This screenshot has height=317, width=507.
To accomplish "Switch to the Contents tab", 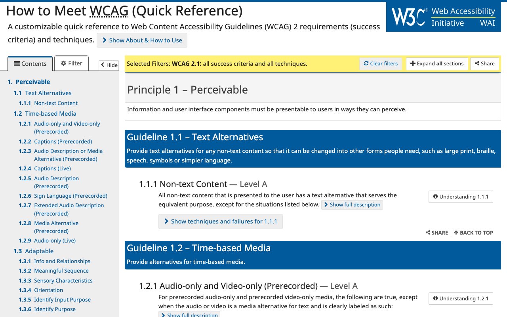I will (30, 63).
